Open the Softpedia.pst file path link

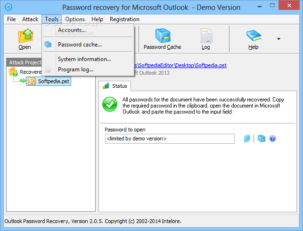click(x=180, y=65)
